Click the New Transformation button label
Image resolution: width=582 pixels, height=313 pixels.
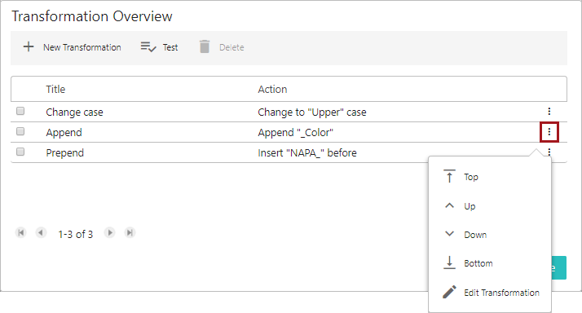82,47
